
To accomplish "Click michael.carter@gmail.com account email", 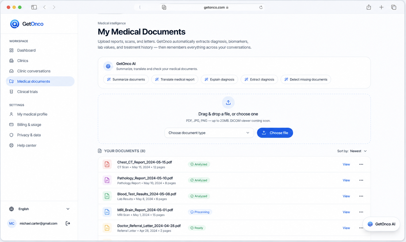I will tap(38, 223).
